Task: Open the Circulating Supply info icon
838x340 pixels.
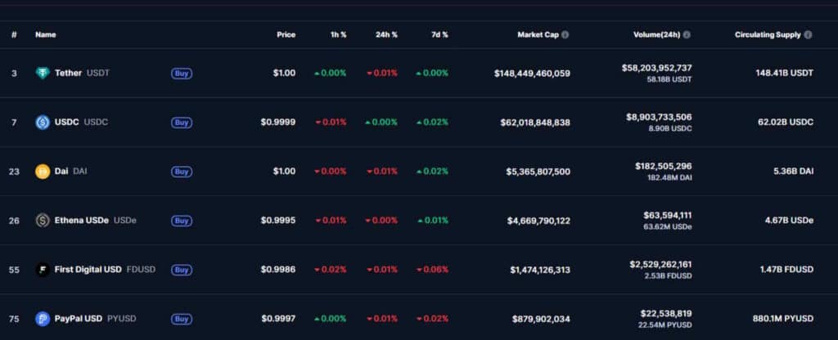Action: [x=808, y=34]
